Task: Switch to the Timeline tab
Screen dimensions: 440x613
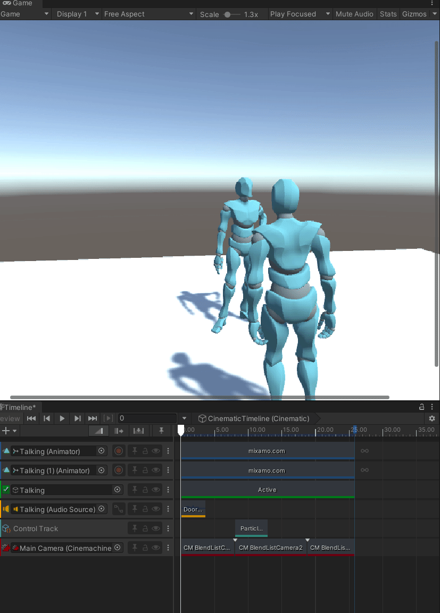Action: pos(19,407)
